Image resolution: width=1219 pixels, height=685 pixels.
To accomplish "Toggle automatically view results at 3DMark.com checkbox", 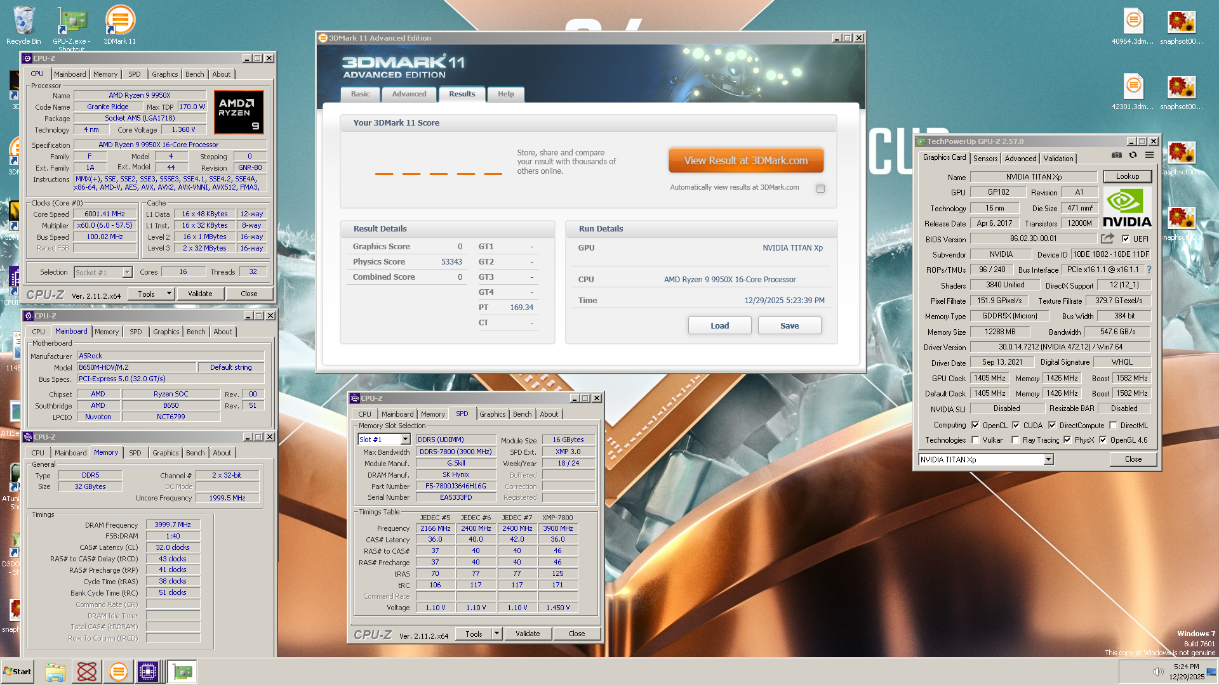I will click(820, 188).
